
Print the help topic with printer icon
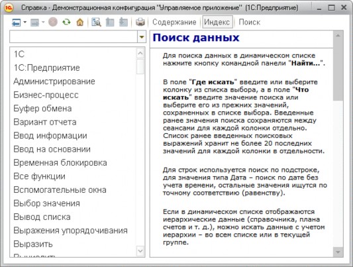coord(140,22)
